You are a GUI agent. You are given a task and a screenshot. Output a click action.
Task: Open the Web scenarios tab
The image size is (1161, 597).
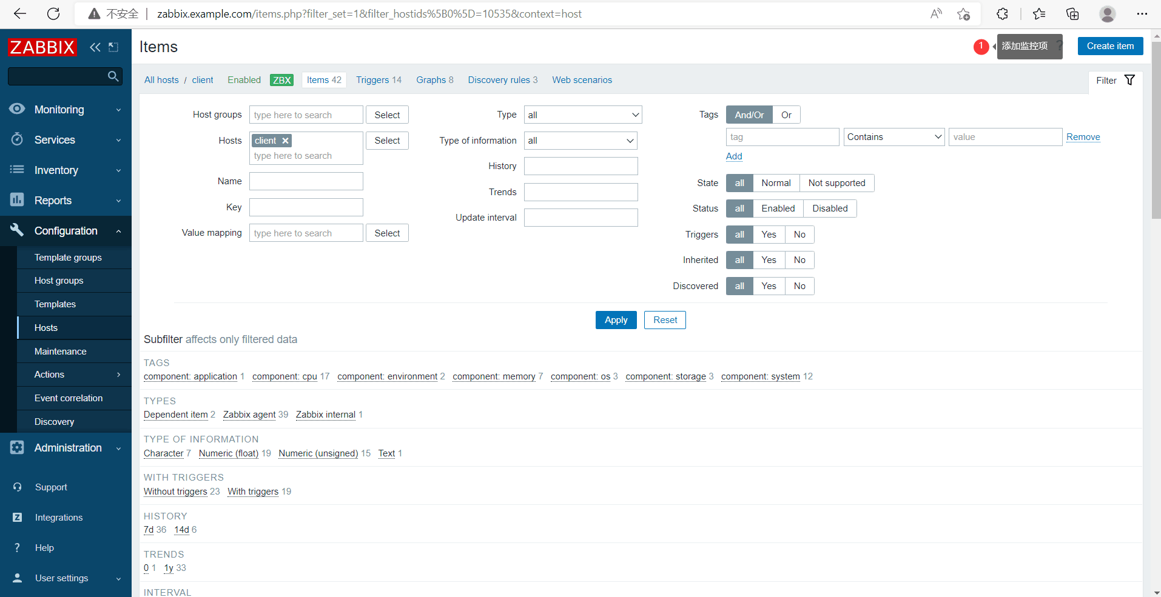582,80
